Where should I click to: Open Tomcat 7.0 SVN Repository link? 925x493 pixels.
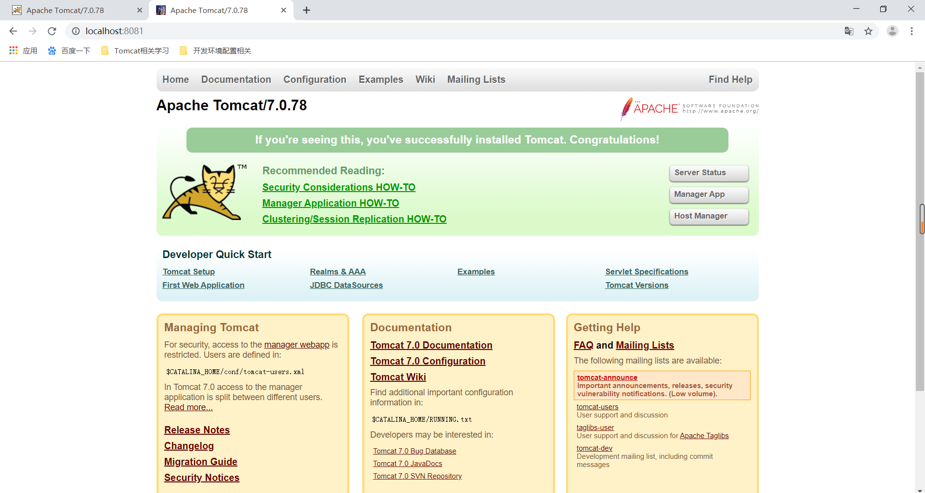[x=417, y=476]
